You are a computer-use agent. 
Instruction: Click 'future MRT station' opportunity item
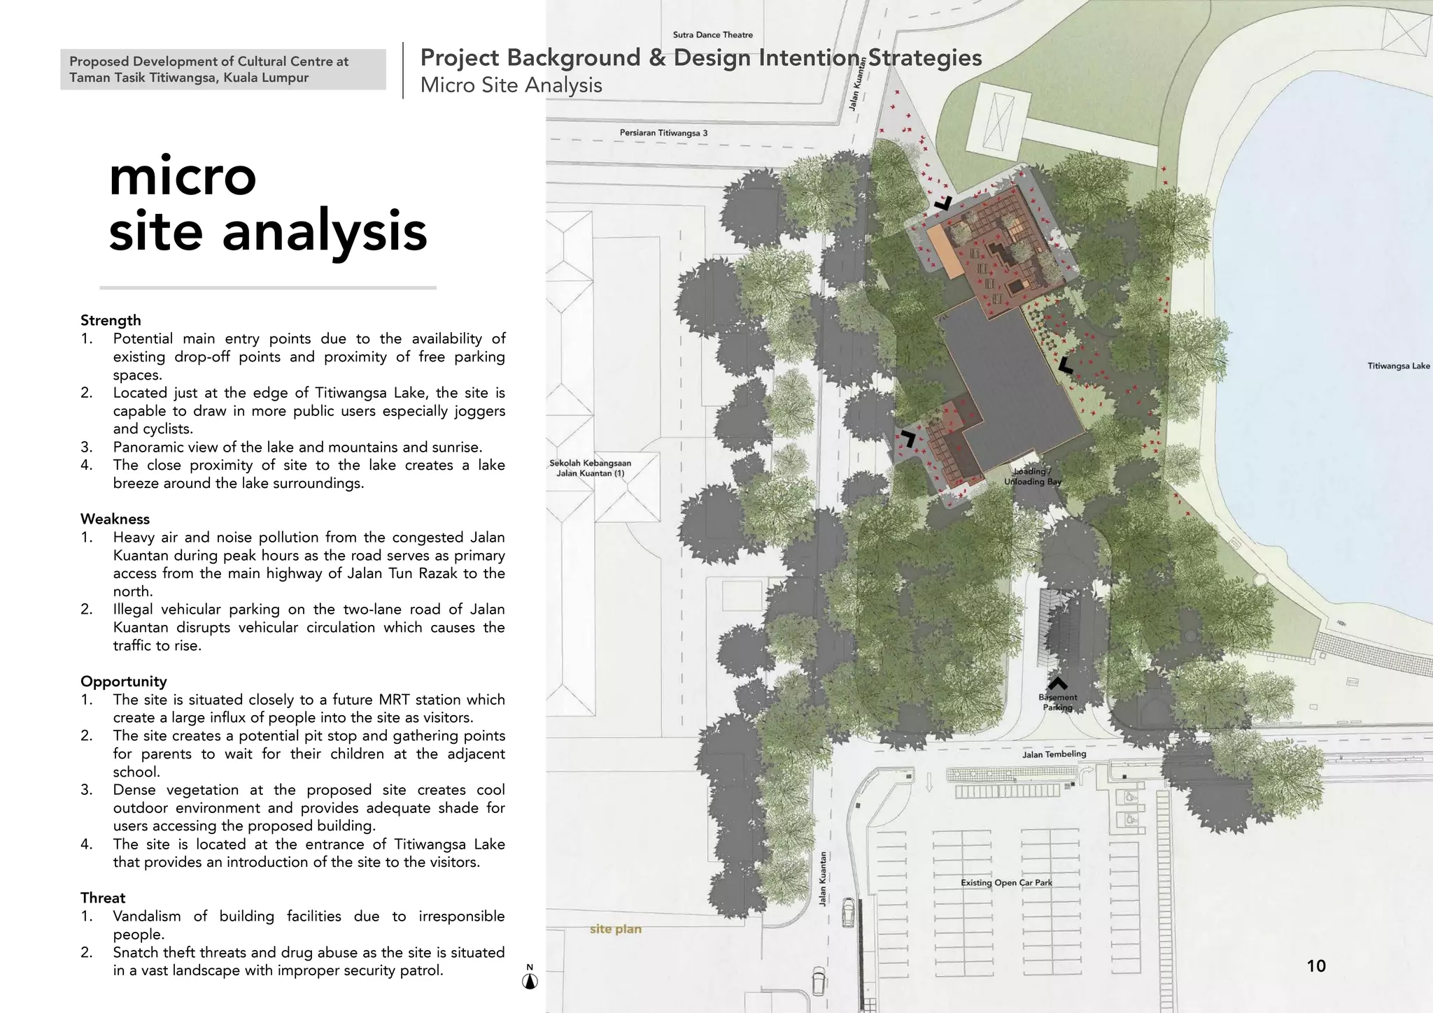[x=292, y=708]
